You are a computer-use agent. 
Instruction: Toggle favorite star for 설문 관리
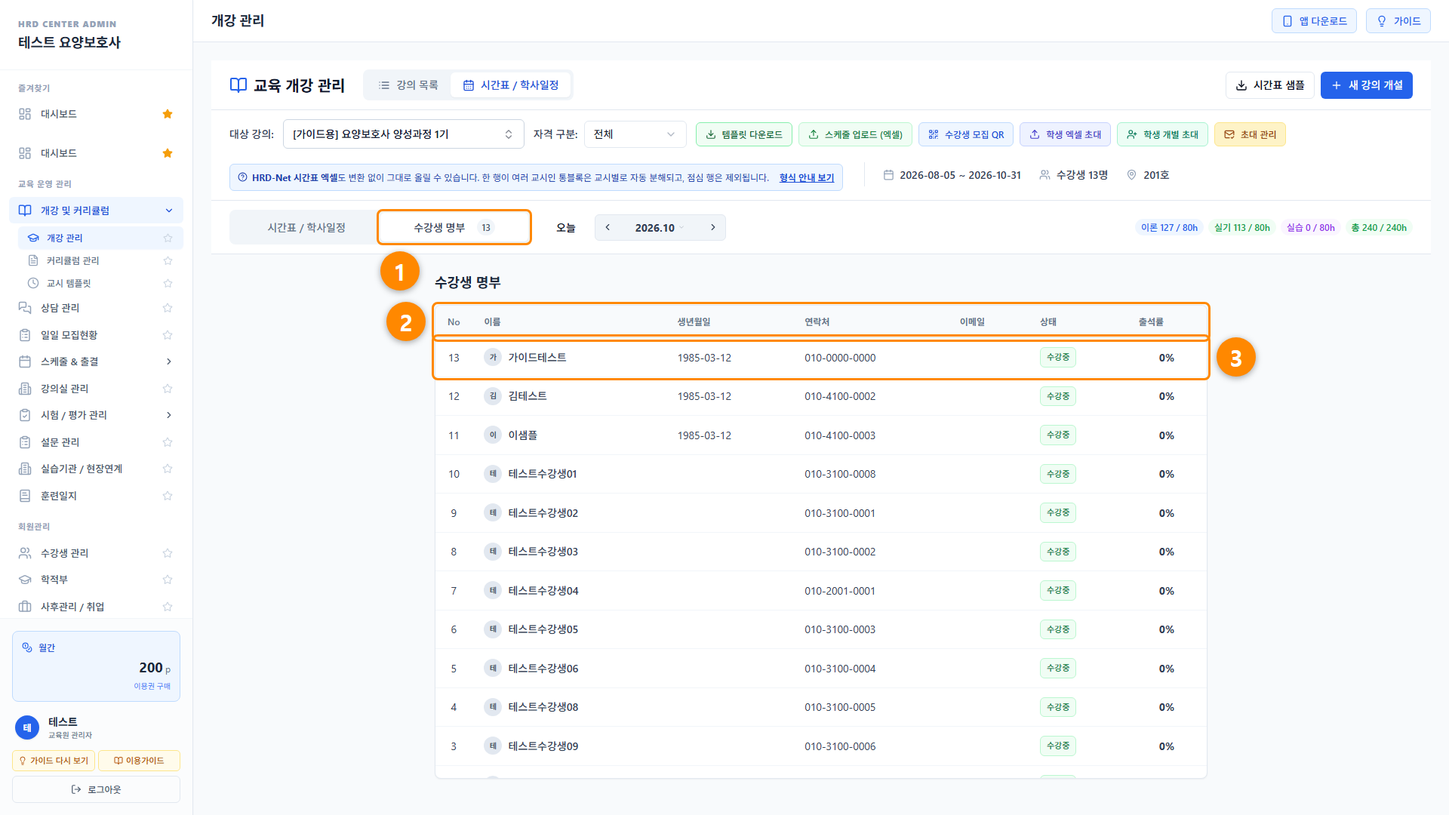168,442
